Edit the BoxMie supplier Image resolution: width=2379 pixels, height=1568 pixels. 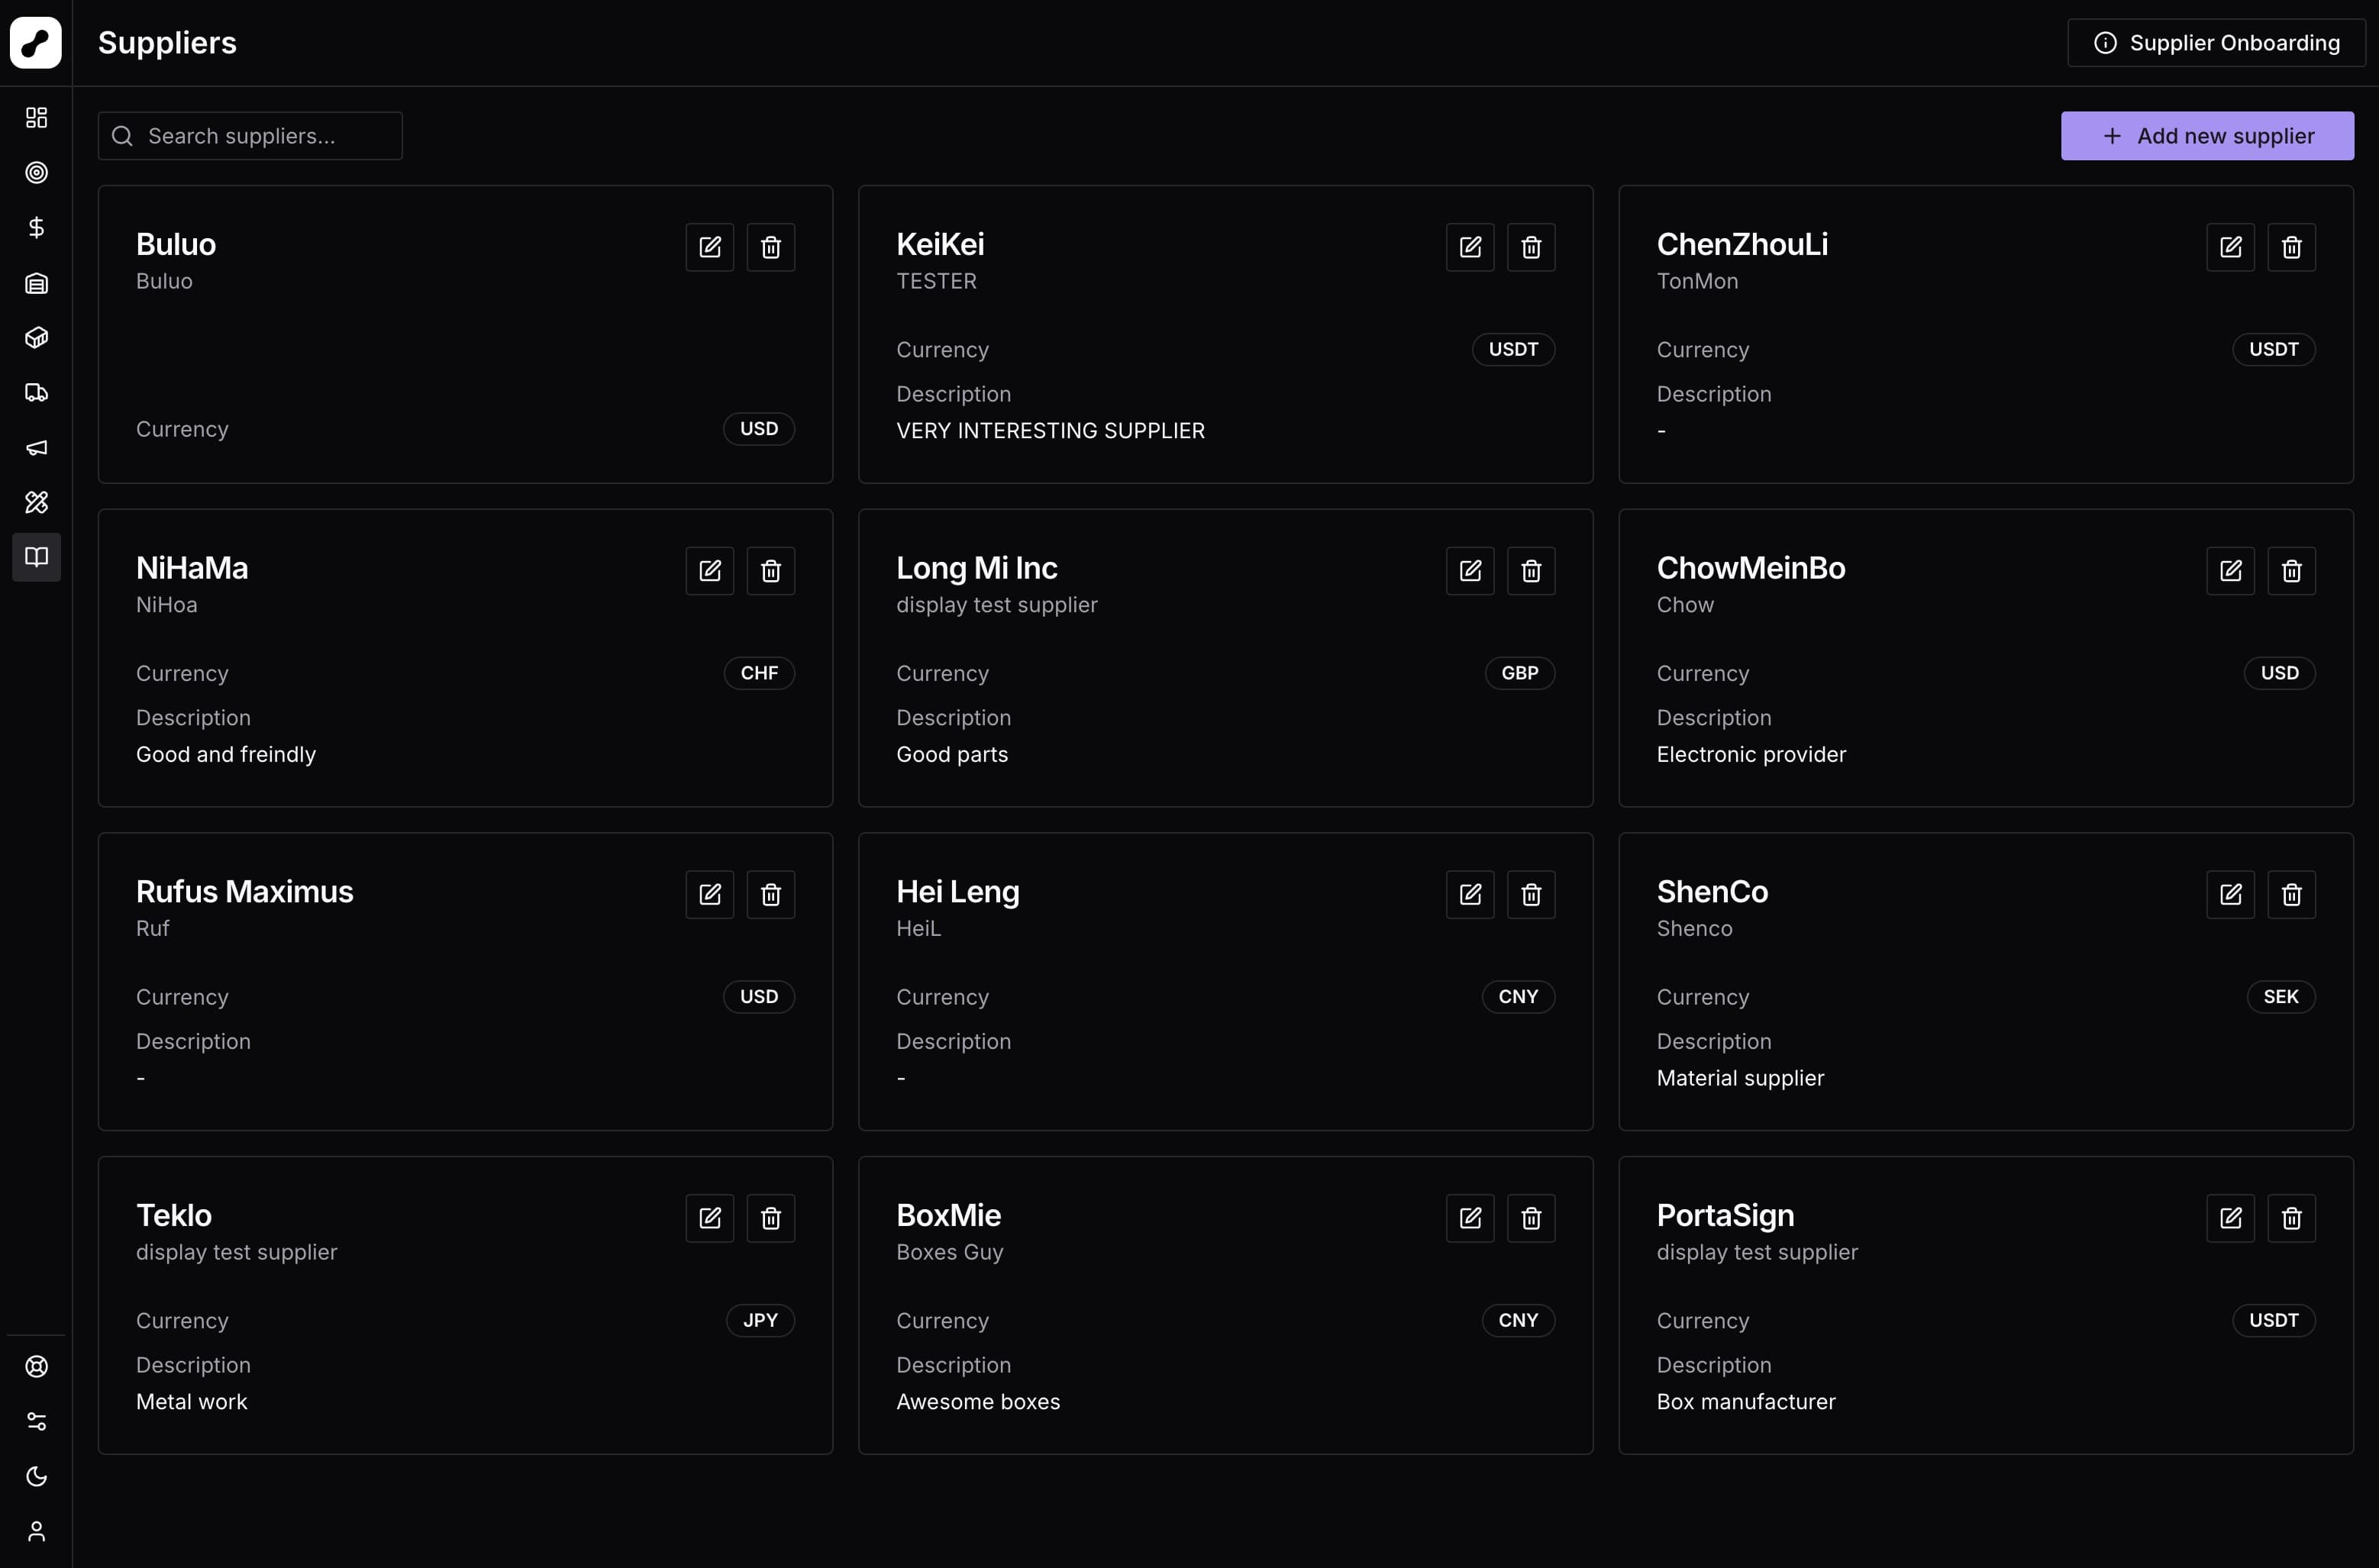(x=1470, y=1218)
